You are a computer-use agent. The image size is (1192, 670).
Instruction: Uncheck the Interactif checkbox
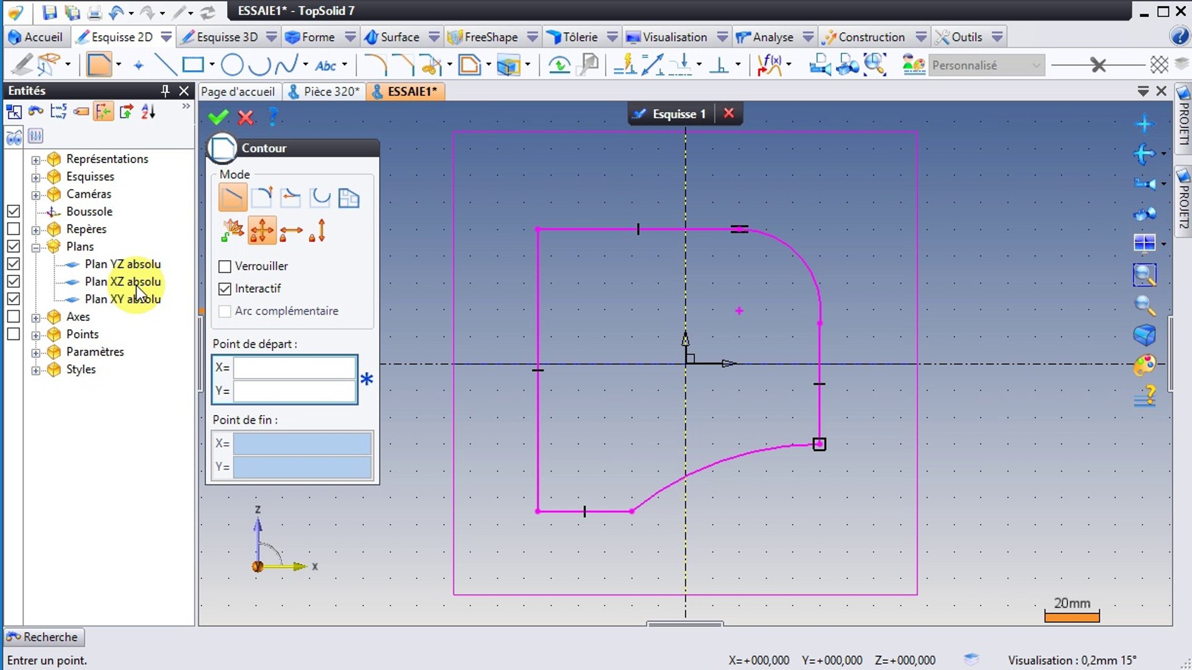[225, 288]
